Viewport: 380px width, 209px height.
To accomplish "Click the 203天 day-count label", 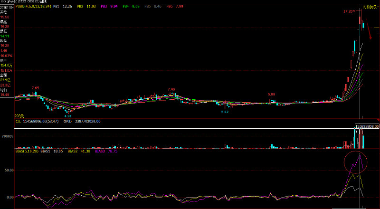I will tap(19, 115).
